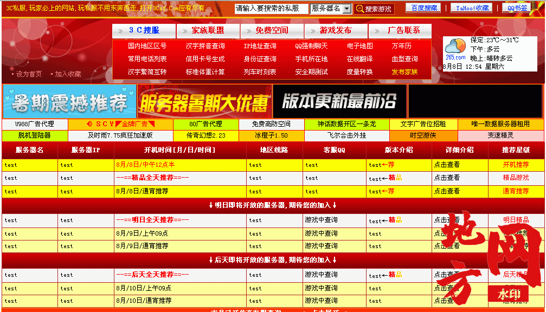Viewport: 546px width, 312px height.
Task: Open the 标准体重计算 link
Action: (x=205, y=72)
